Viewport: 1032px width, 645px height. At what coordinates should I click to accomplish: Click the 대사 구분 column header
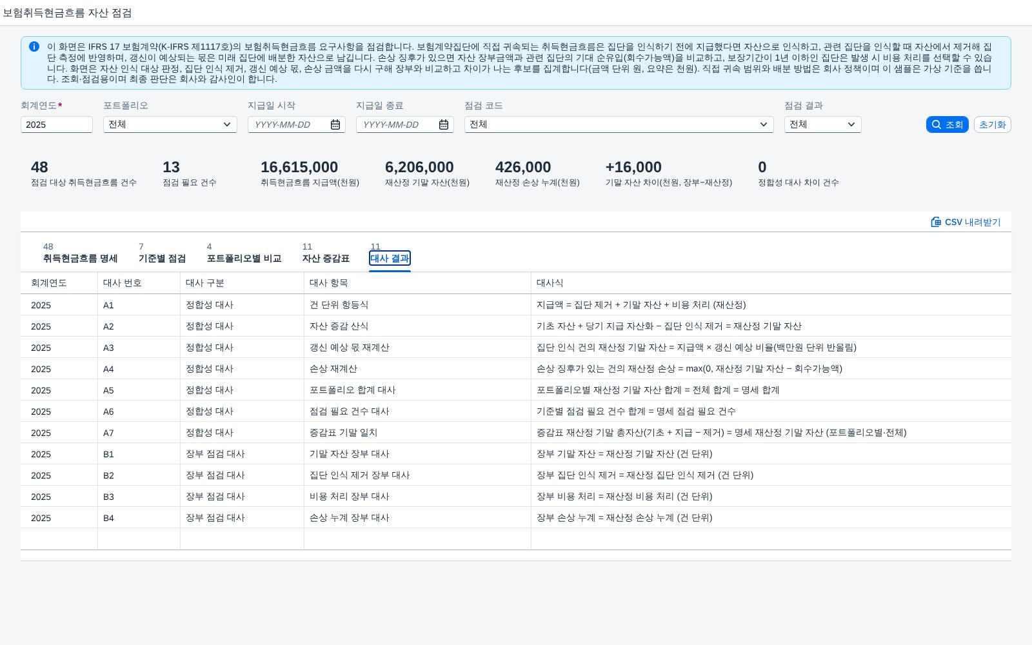pos(243,283)
